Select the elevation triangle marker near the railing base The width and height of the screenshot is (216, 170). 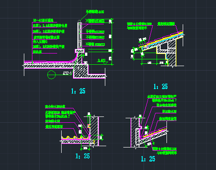pyautogui.click(x=106, y=63)
